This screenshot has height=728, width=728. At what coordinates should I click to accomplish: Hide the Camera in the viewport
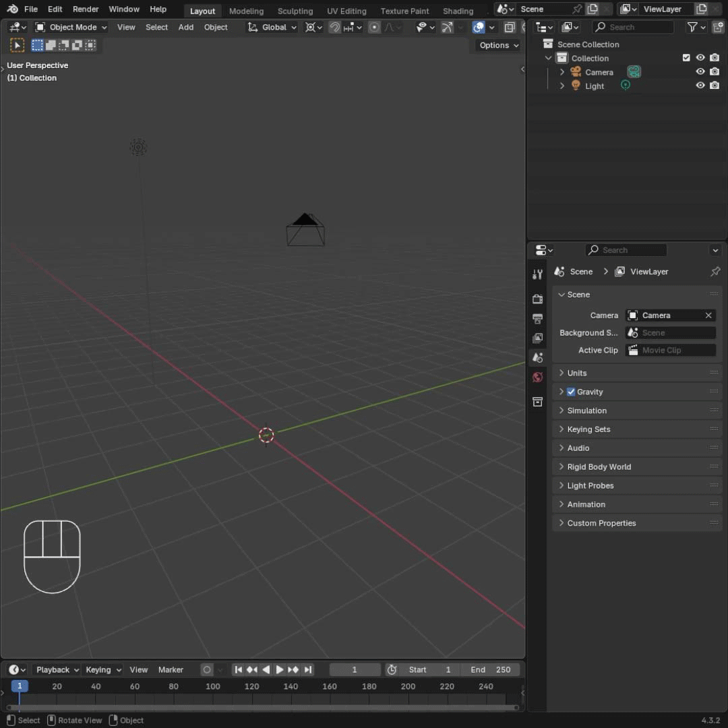tap(700, 71)
